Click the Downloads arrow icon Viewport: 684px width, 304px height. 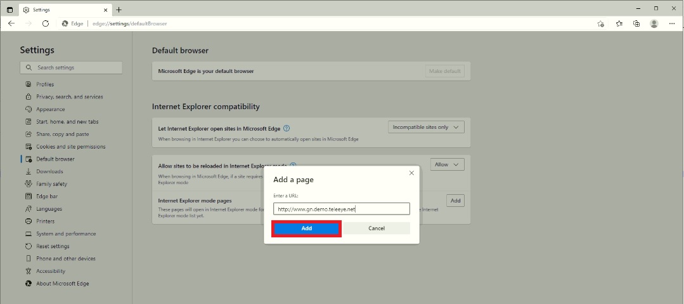coord(29,171)
